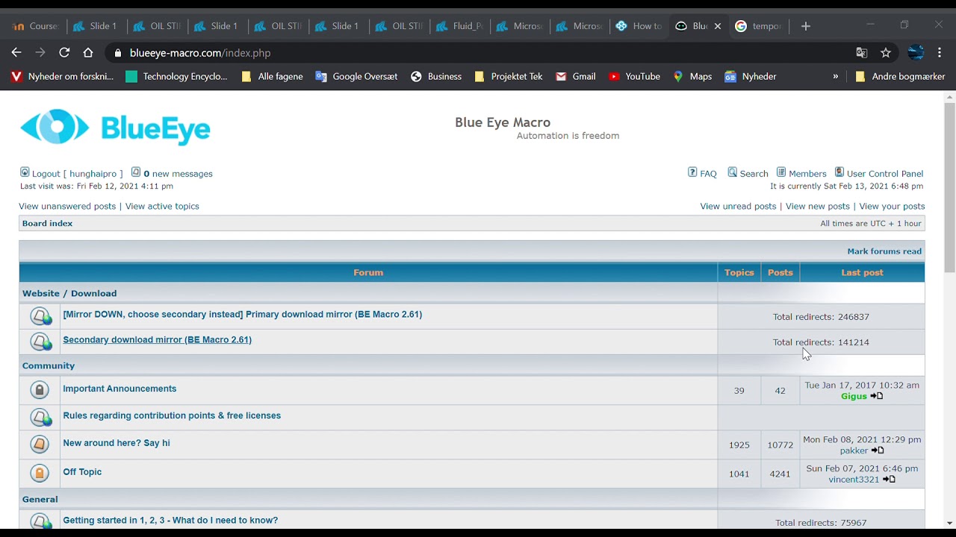The image size is (956, 537).
Task: Click the User Control Panel icon
Action: pyautogui.click(x=839, y=172)
